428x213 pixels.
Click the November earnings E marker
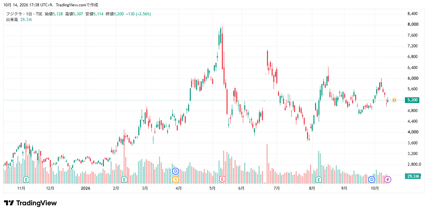(26, 180)
